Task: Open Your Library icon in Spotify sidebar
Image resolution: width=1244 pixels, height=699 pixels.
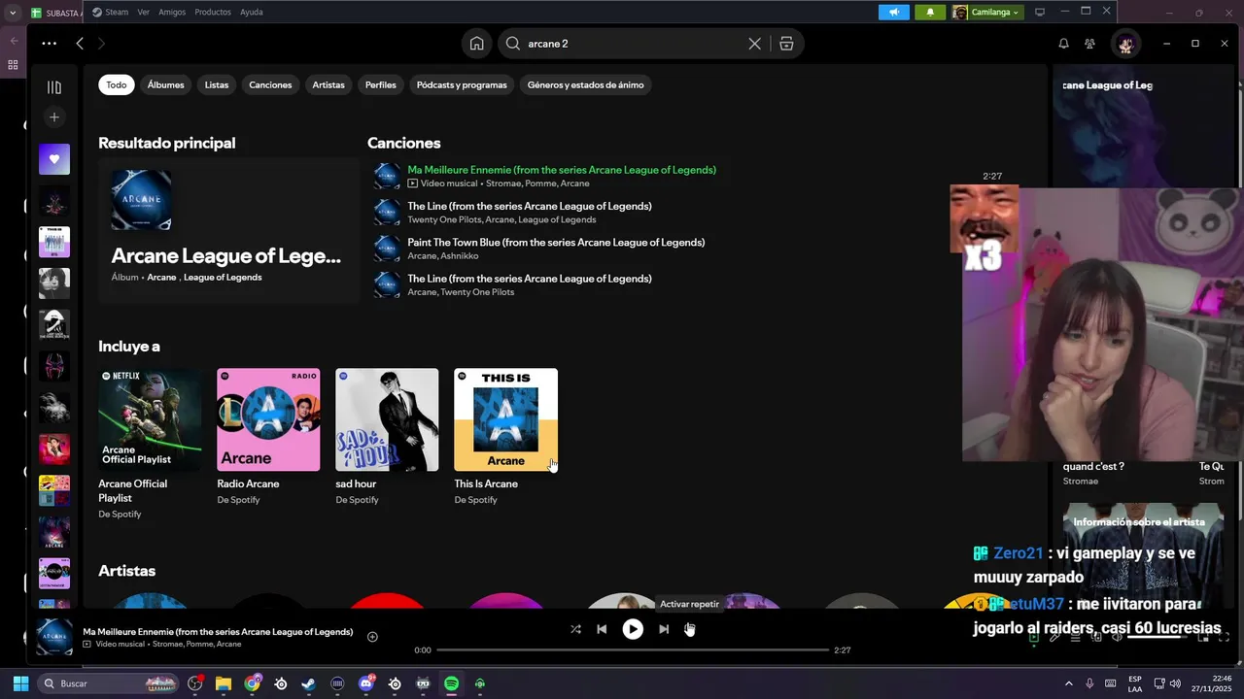Action: [54, 87]
